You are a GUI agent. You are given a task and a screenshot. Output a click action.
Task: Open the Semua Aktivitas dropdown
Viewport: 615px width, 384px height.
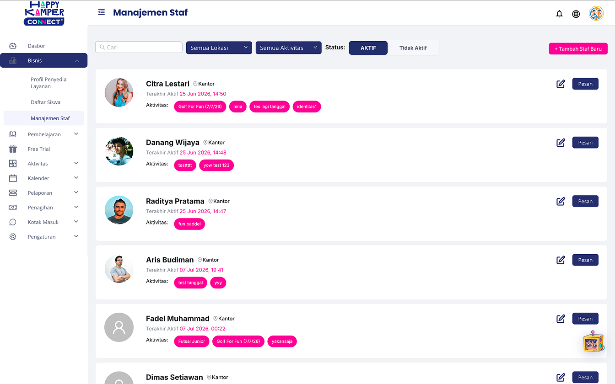pos(289,48)
